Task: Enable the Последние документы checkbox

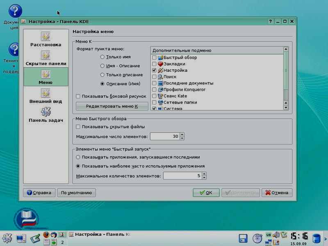Action: 154,83
